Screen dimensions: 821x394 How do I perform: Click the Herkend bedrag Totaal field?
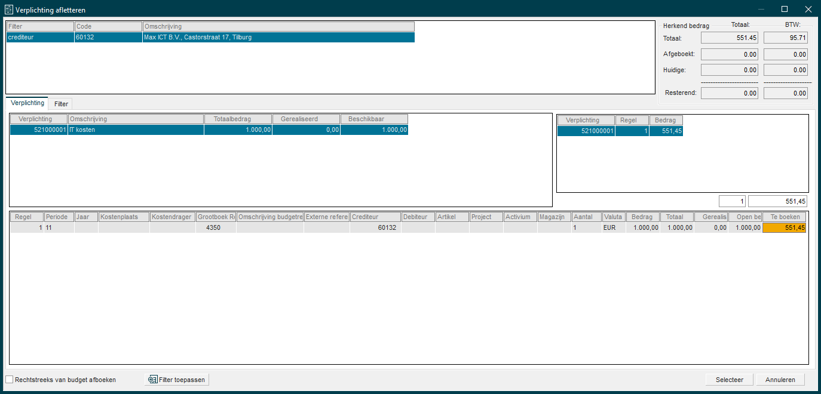tap(729, 38)
